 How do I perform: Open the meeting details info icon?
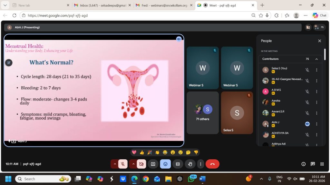click(303, 164)
